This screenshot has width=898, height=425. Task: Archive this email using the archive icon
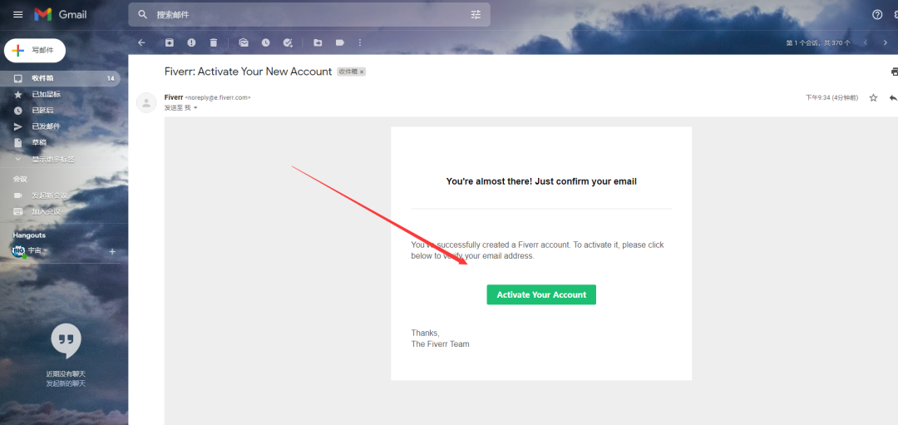tap(170, 42)
